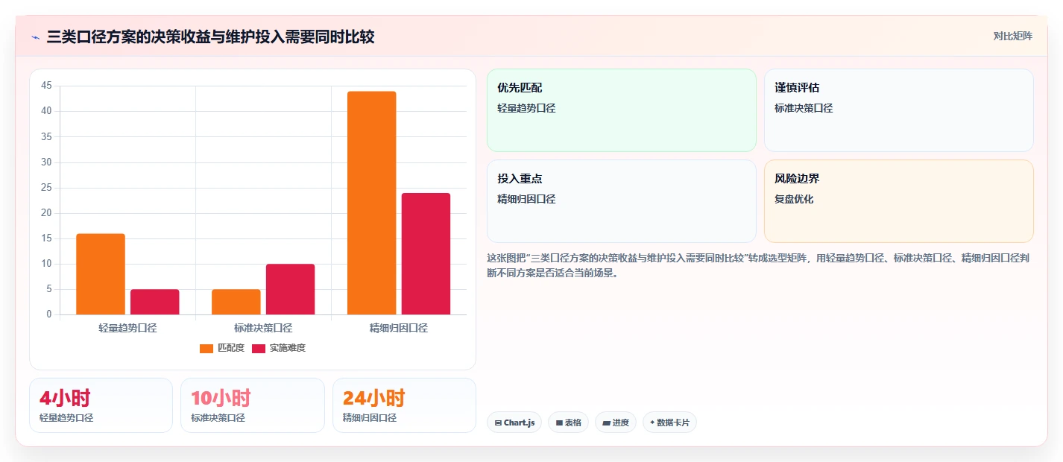Viewport: 1063px width, 462px height.
Task: Click the 轻量趋势口径 x-axis label
Action: [127, 328]
